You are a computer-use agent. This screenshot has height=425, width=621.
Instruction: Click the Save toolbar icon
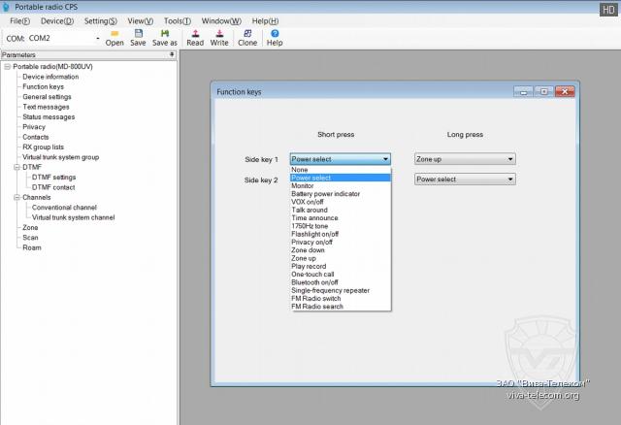tap(138, 38)
